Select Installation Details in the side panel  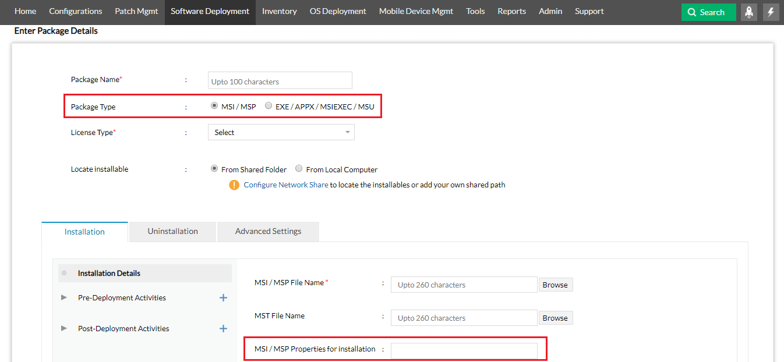tap(109, 273)
